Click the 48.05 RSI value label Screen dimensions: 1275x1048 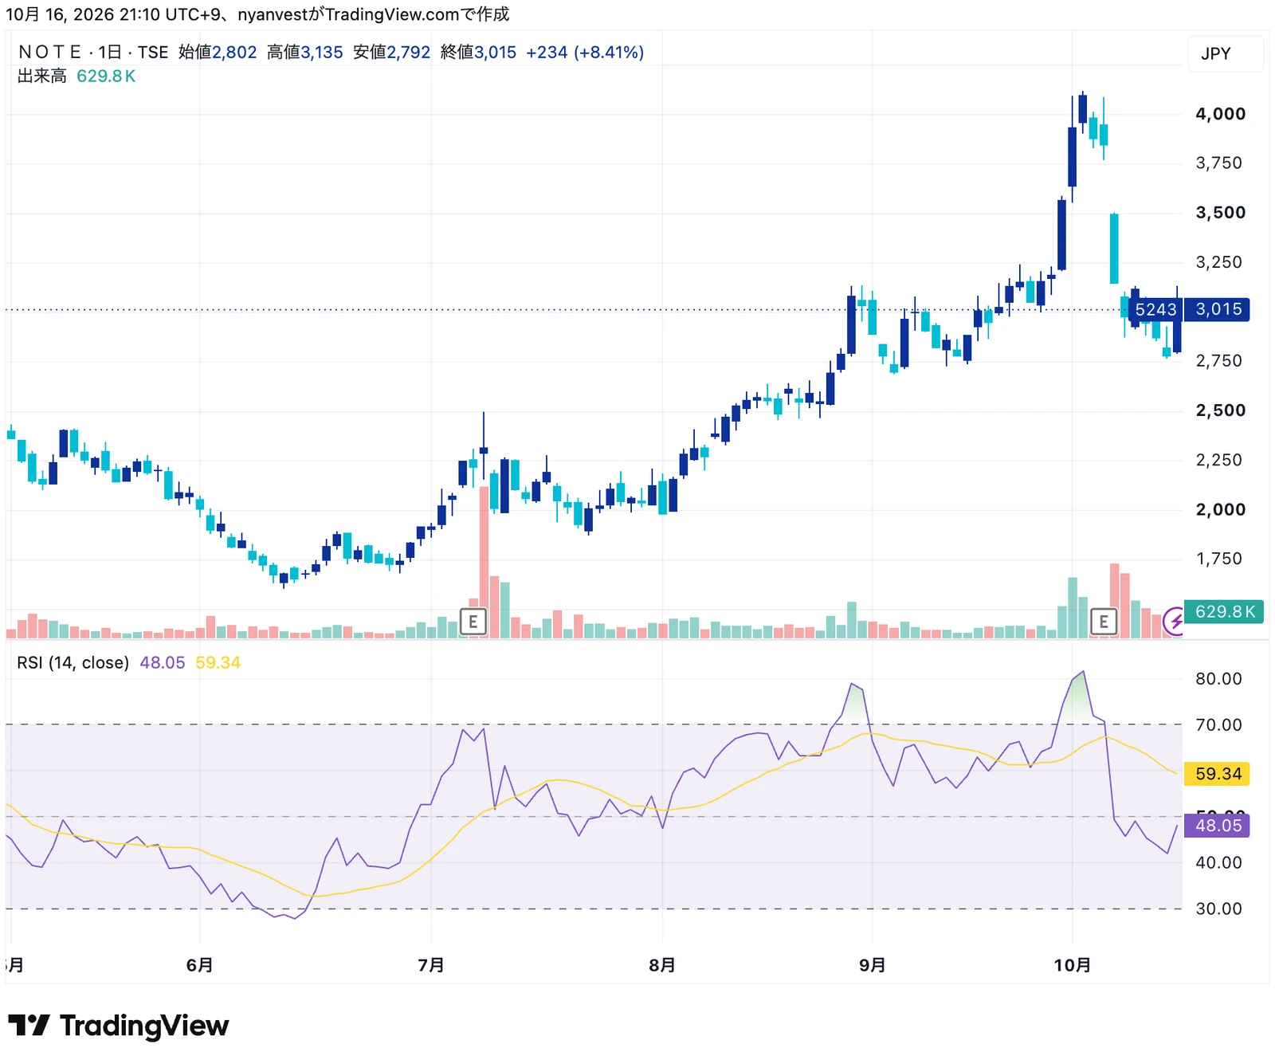click(x=1218, y=826)
